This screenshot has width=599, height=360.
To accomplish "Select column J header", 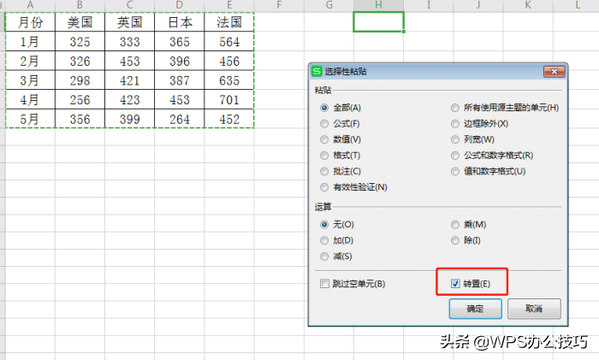I will coord(478,5).
